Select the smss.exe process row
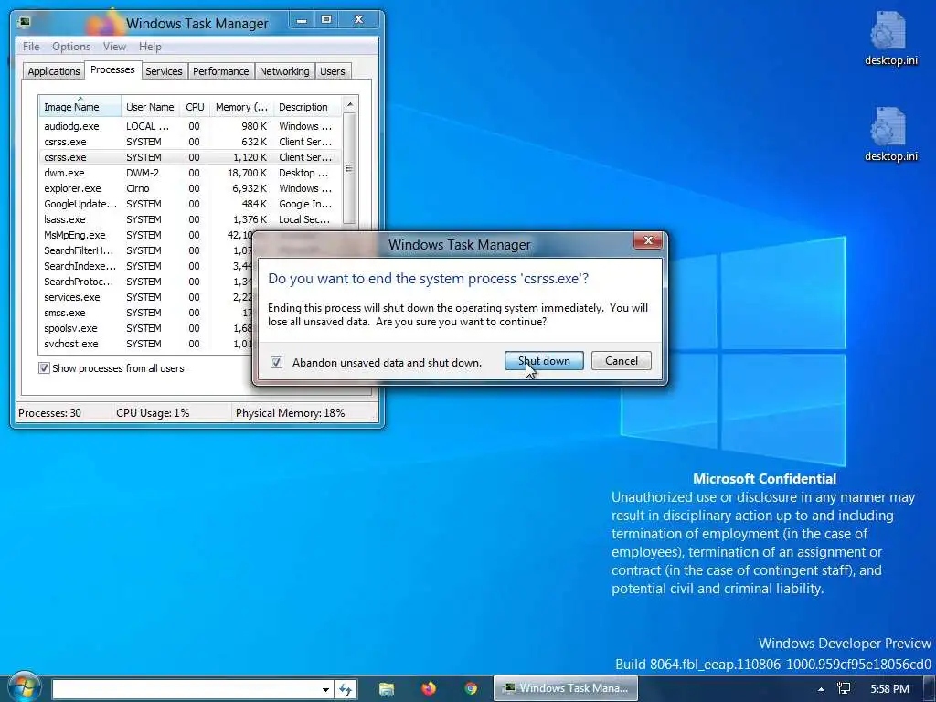936x702 pixels. 146,313
